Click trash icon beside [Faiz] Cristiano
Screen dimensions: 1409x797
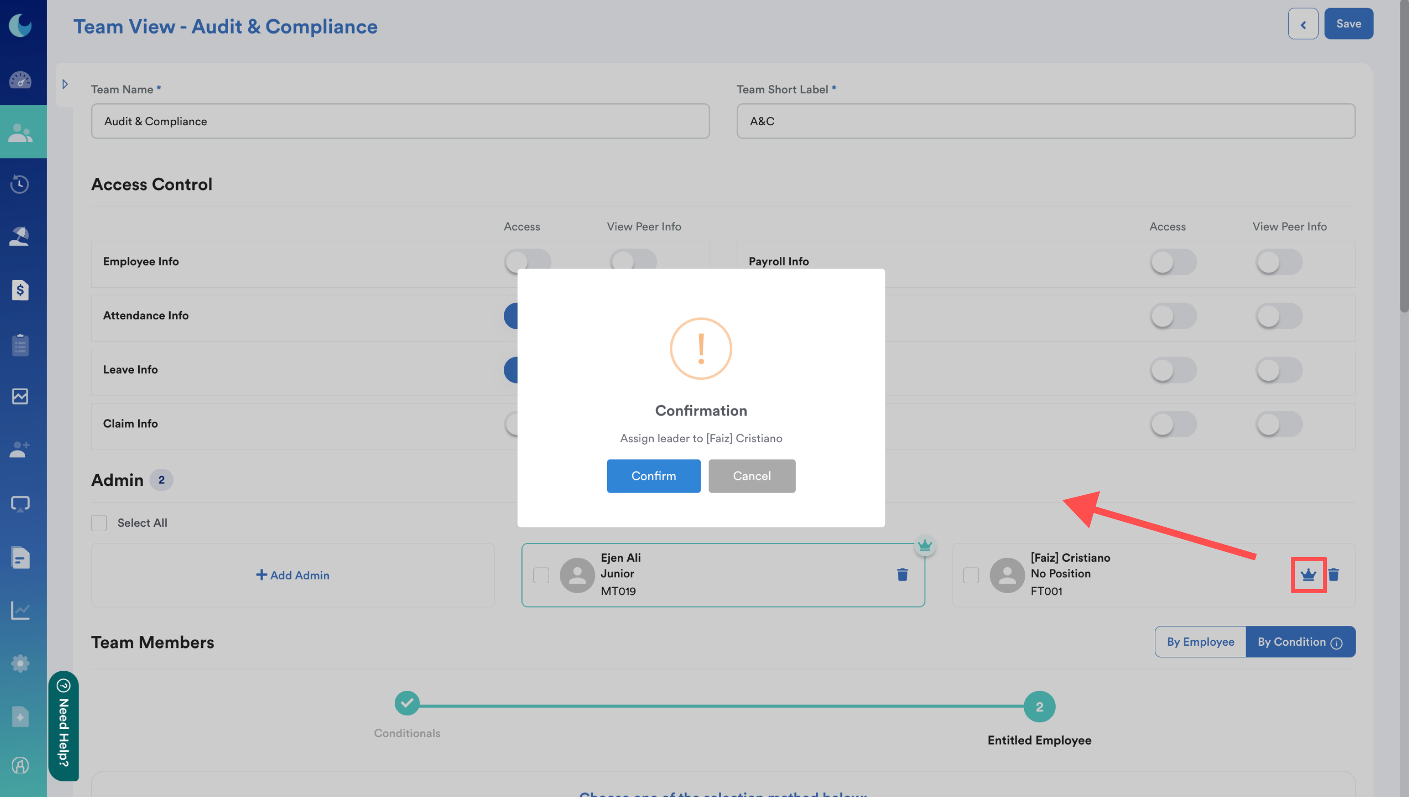[x=1334, y=575]
